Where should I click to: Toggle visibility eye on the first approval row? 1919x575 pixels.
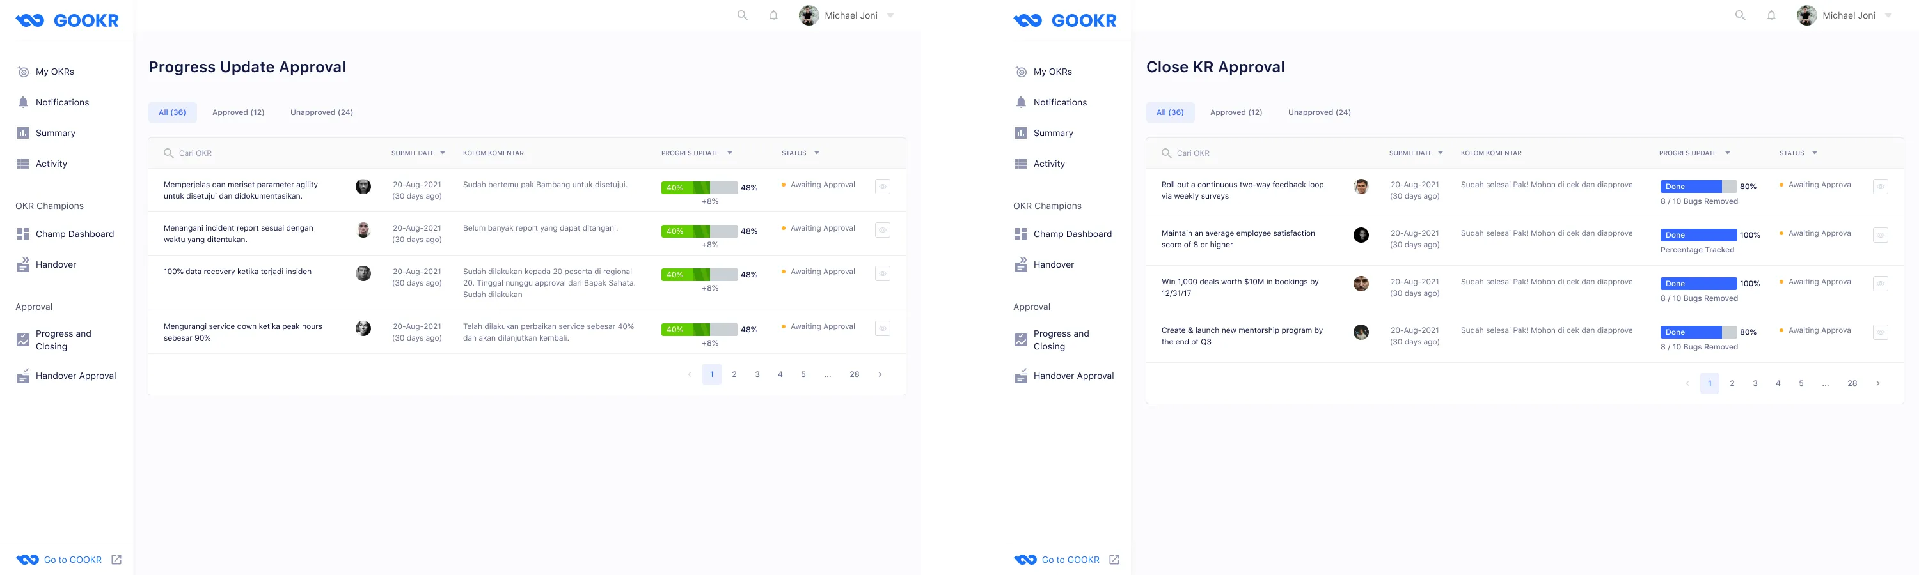[882, 186]
